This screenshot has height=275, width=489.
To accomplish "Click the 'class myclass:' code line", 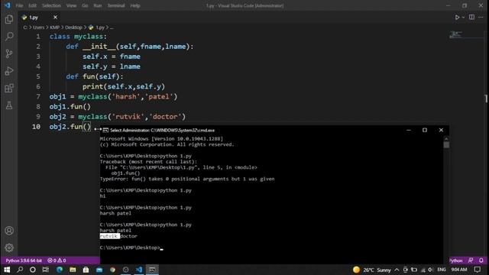I will coord(78,37).
